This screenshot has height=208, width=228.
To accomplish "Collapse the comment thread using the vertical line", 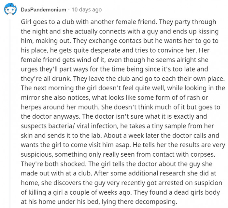I will click(x=10, y=113).
